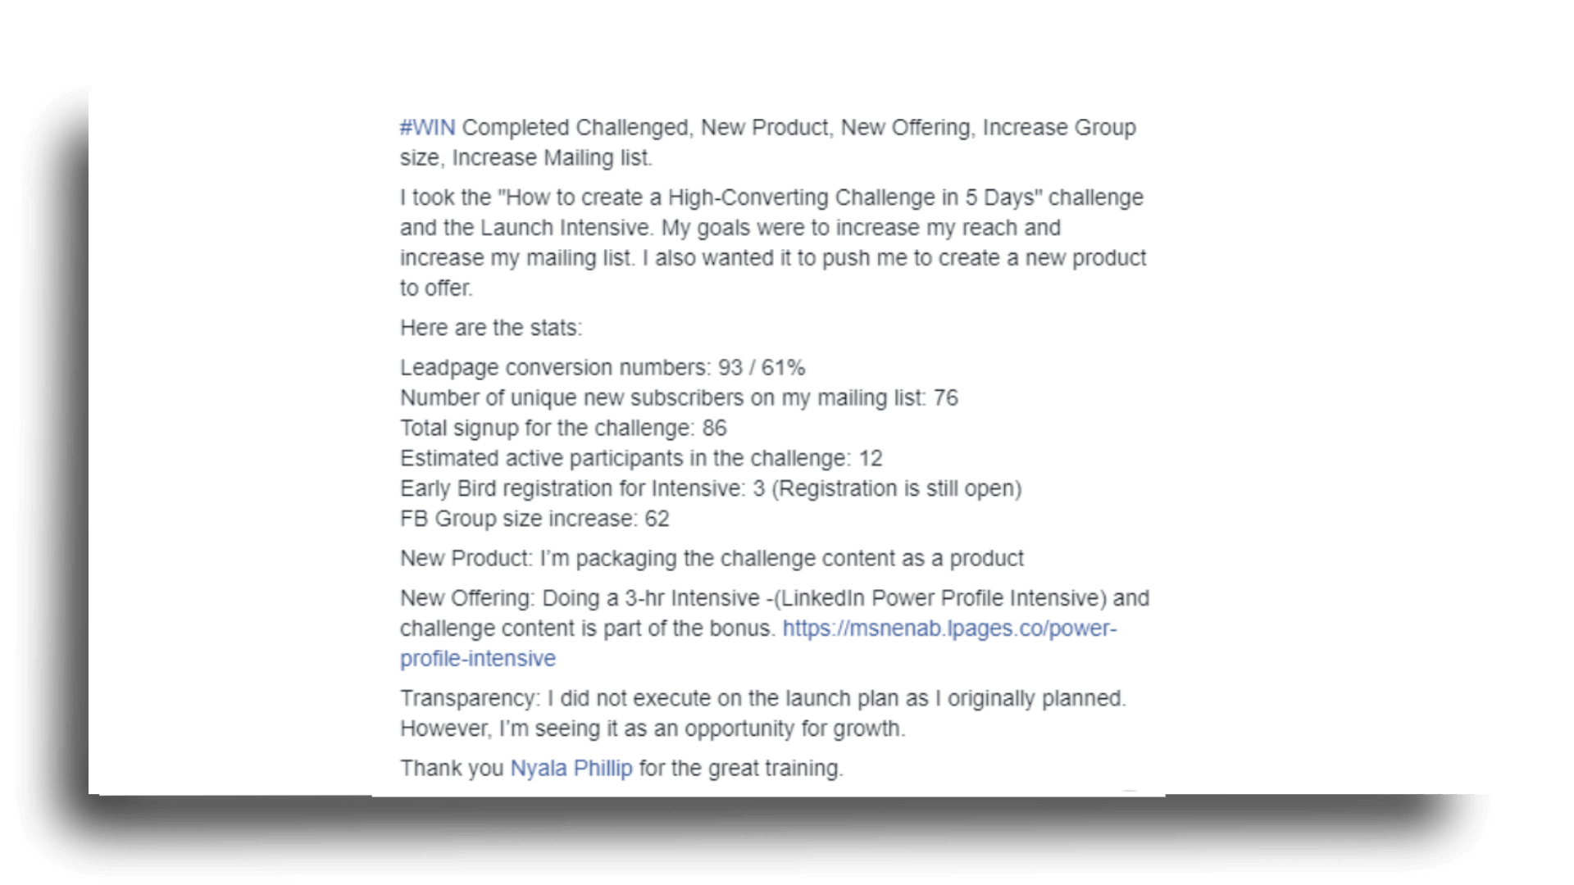Click the 'New Product:' paragraph

click(x=712, y=559)
